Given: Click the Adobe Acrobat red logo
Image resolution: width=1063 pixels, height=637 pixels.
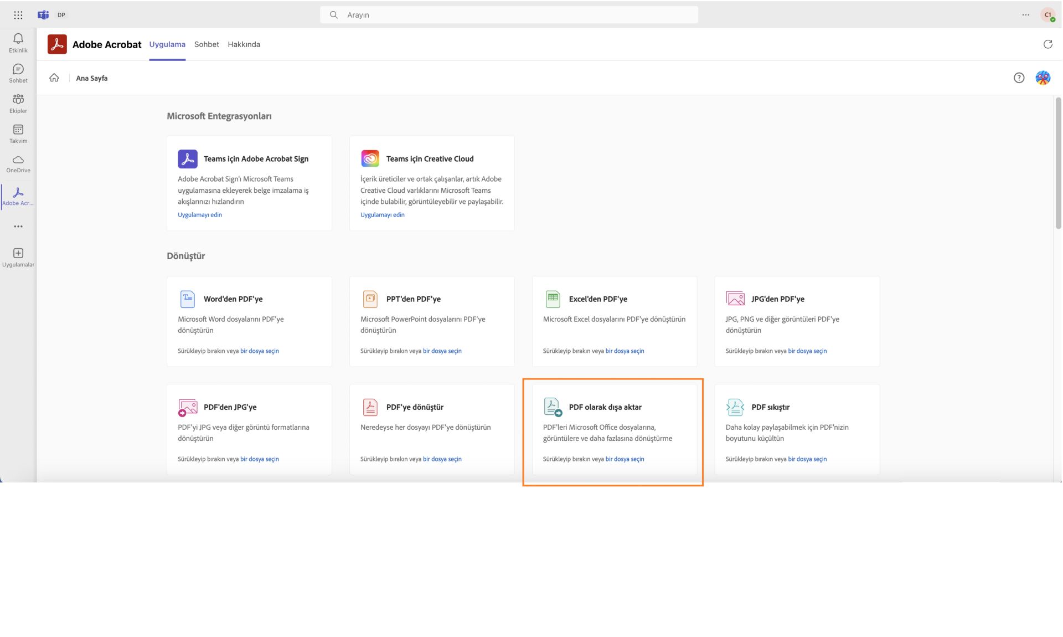Looking at the screenshot, I should pos(57,44).
